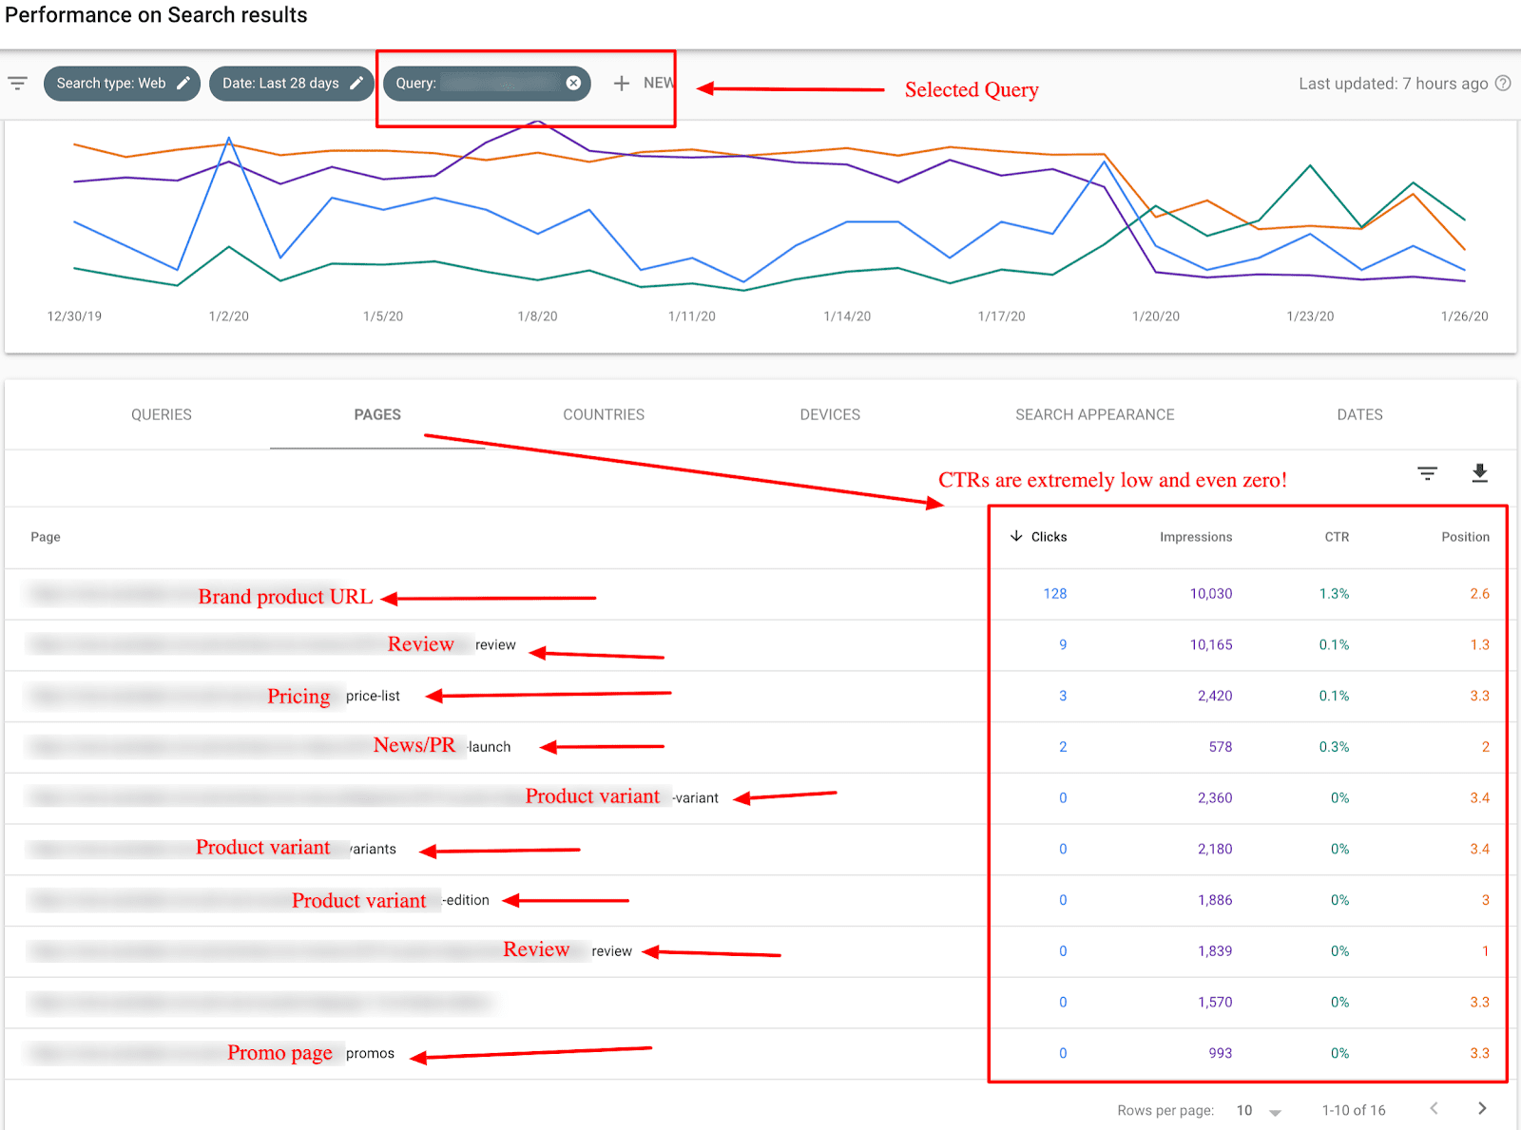Viewport: 1521px width, 1130px height.
Task: Click the 128 clicks value in the first row
Action: [1055, 593]
